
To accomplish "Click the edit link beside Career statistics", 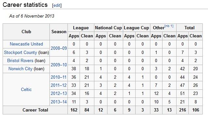I will 57,6.
